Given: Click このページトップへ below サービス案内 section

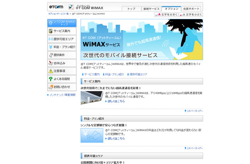Looking at the screenshot, I should click(194, 111).
